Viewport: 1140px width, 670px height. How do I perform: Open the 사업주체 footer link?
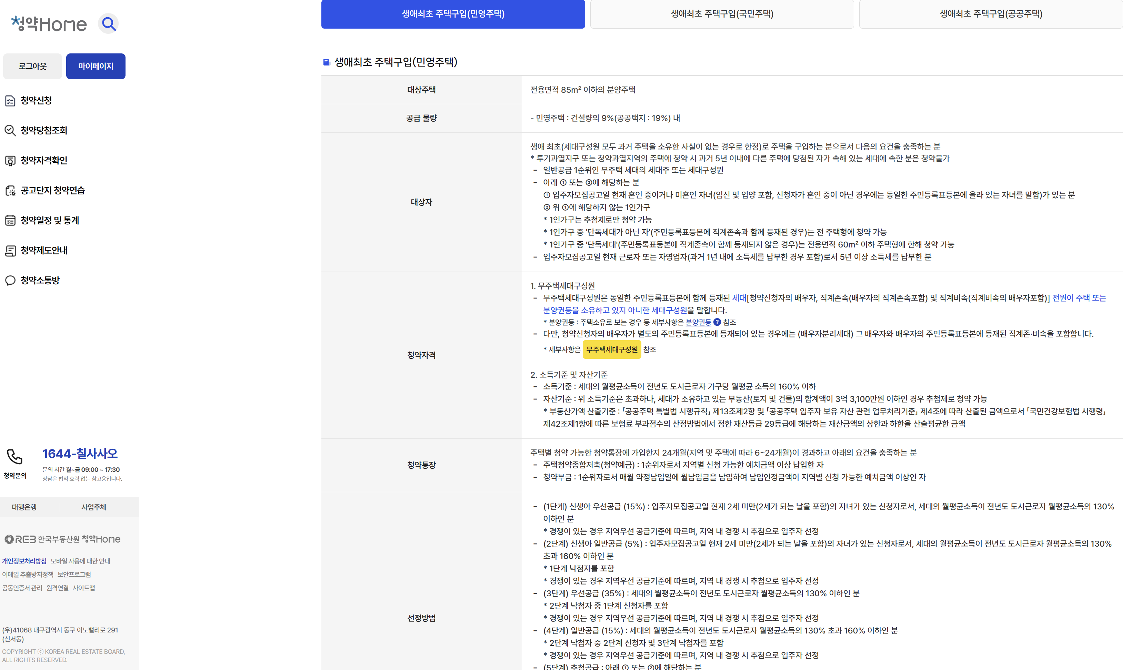pos(94,507)
